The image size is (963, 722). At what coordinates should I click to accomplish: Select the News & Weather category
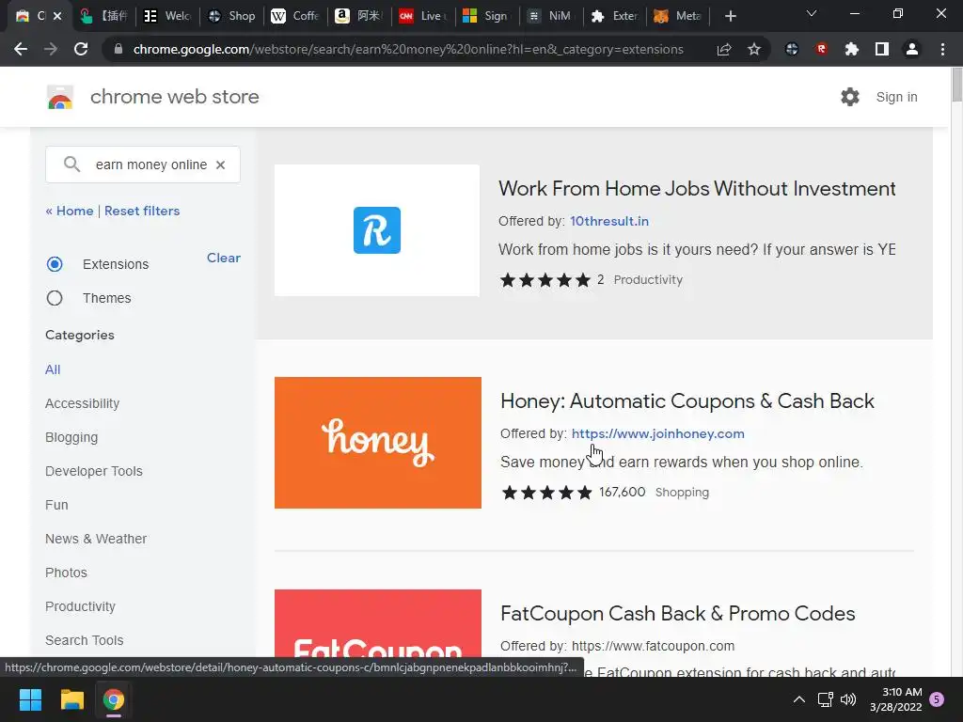click(x=96, y=539)
